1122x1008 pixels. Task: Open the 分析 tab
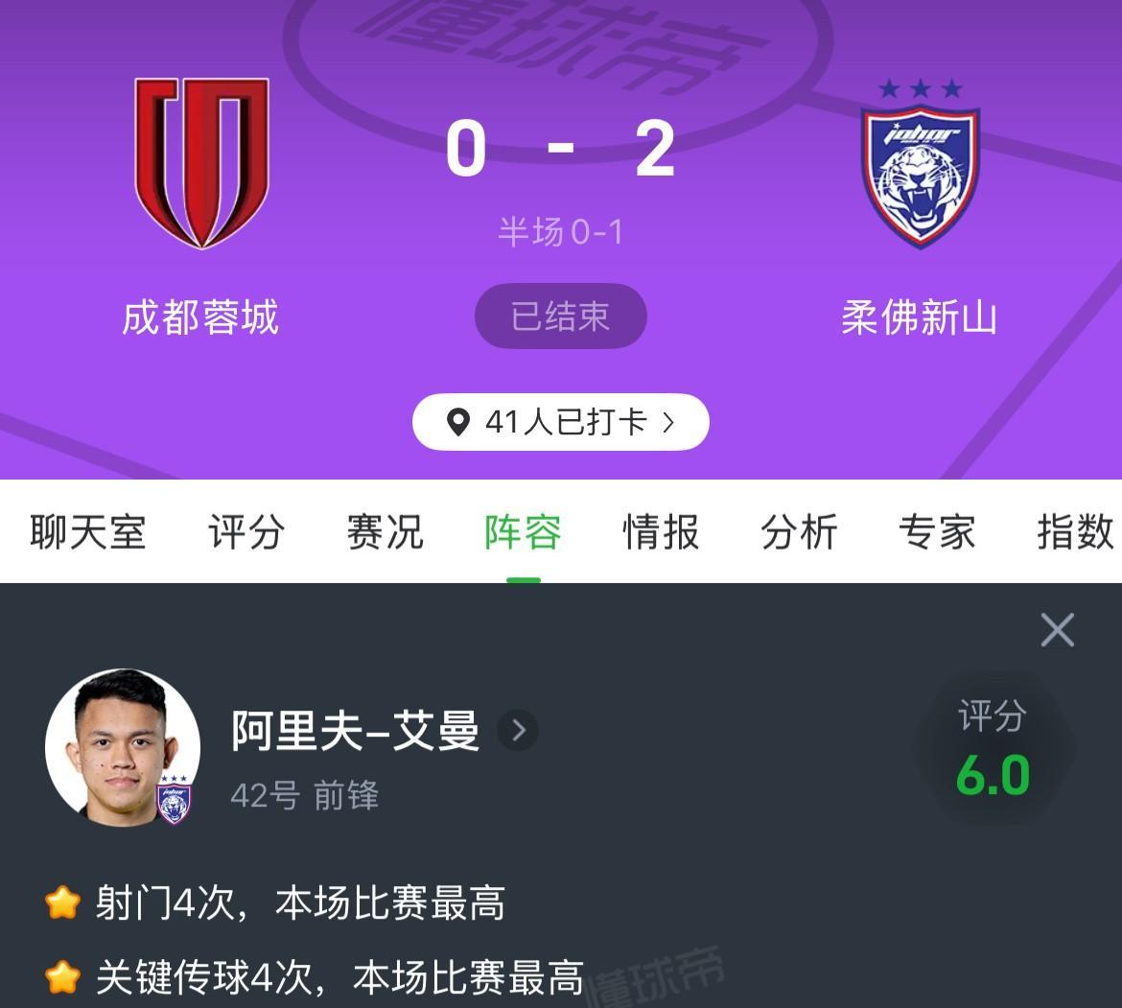click(x=799, y=531)
